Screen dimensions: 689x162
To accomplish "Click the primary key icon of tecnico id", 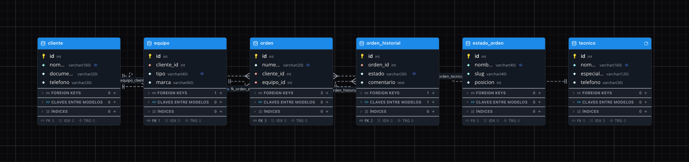I will point(575,56).
